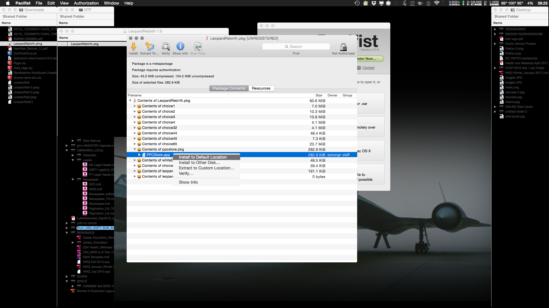
Task: Click the View Files toolbar icon
Action: coord(198,46)
